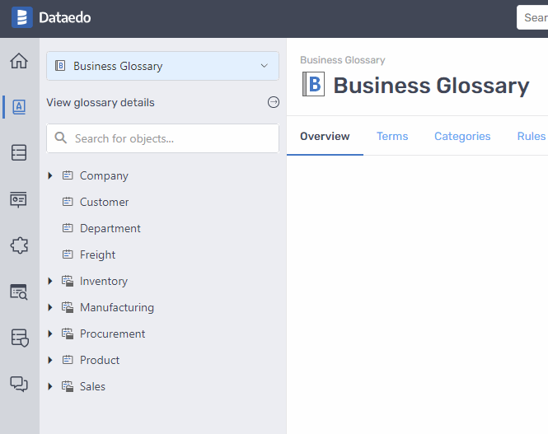This screenshot has height=434, width=548.
Task: Open the chat comments sidebar icon
Action: pos(18,383)
